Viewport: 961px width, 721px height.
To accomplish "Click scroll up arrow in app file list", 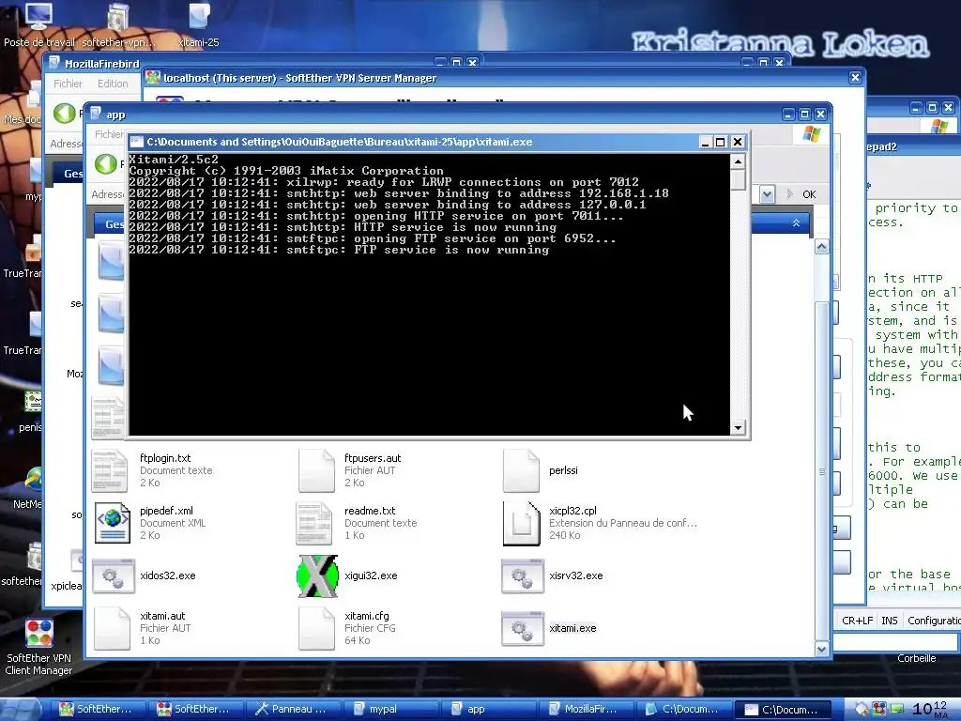I will (x=821, y=247).
